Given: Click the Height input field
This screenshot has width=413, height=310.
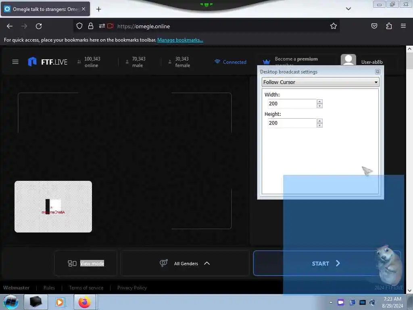Looking at the screenshot, I should (292, 123).
